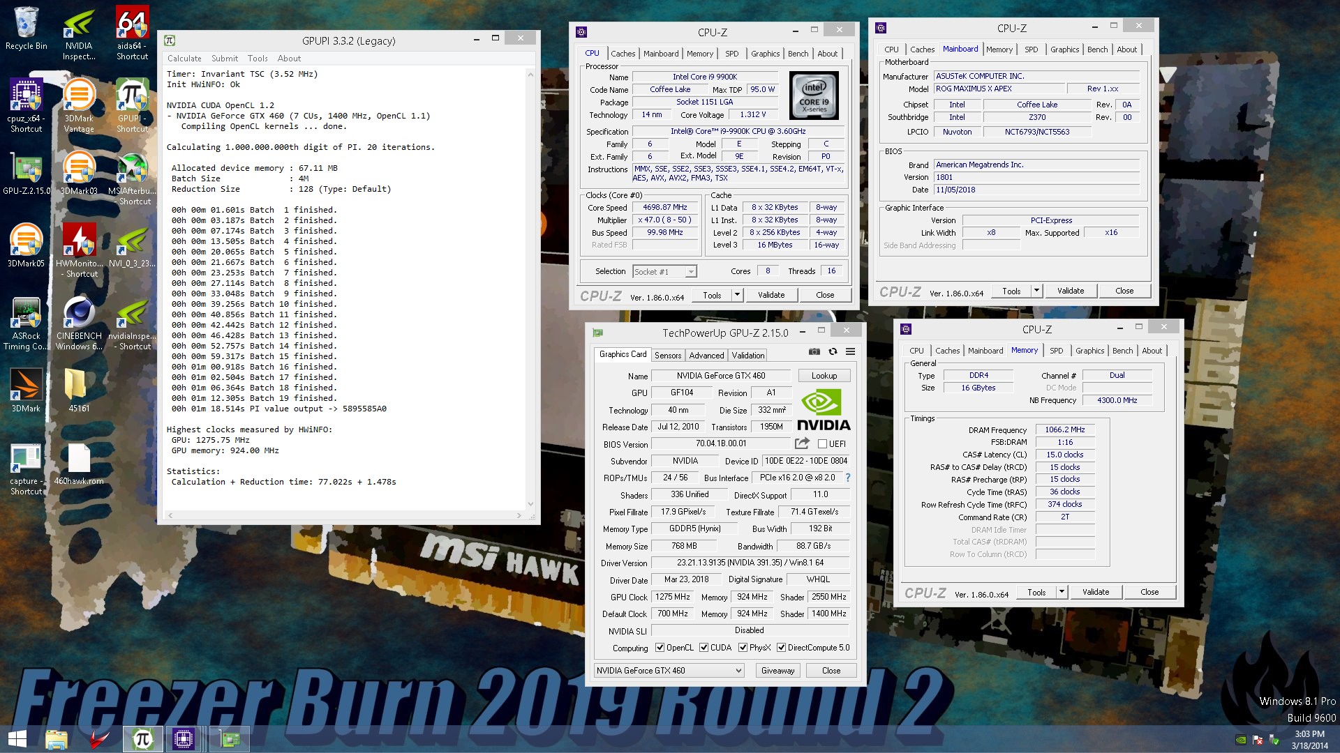Open GPUPI Tools menu
Image resolution: width=1340 pixels, height=753 pixels.
pyautogui.click(x=258, y=59)
